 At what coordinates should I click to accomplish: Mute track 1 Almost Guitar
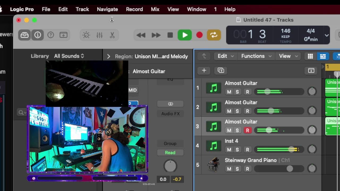tap(229, 92)
